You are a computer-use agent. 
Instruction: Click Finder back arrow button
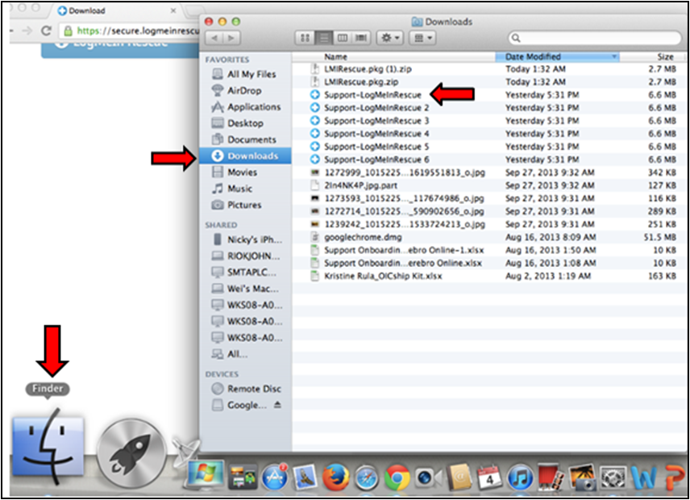point(214,38)
